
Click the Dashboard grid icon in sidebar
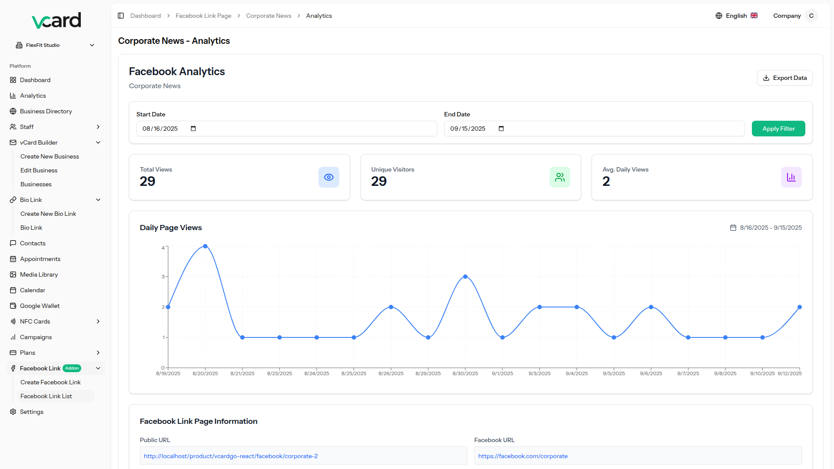point(13,80)
